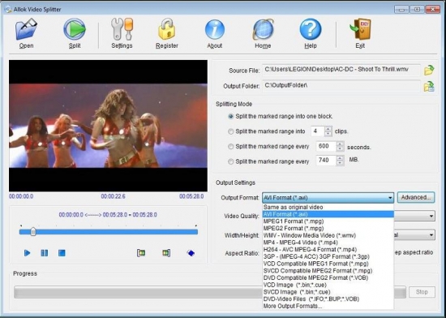The height and width of the screenshot is (318, 446).
Task: Choose 3GP Format (*.3gp)
Action: [328, 256]
